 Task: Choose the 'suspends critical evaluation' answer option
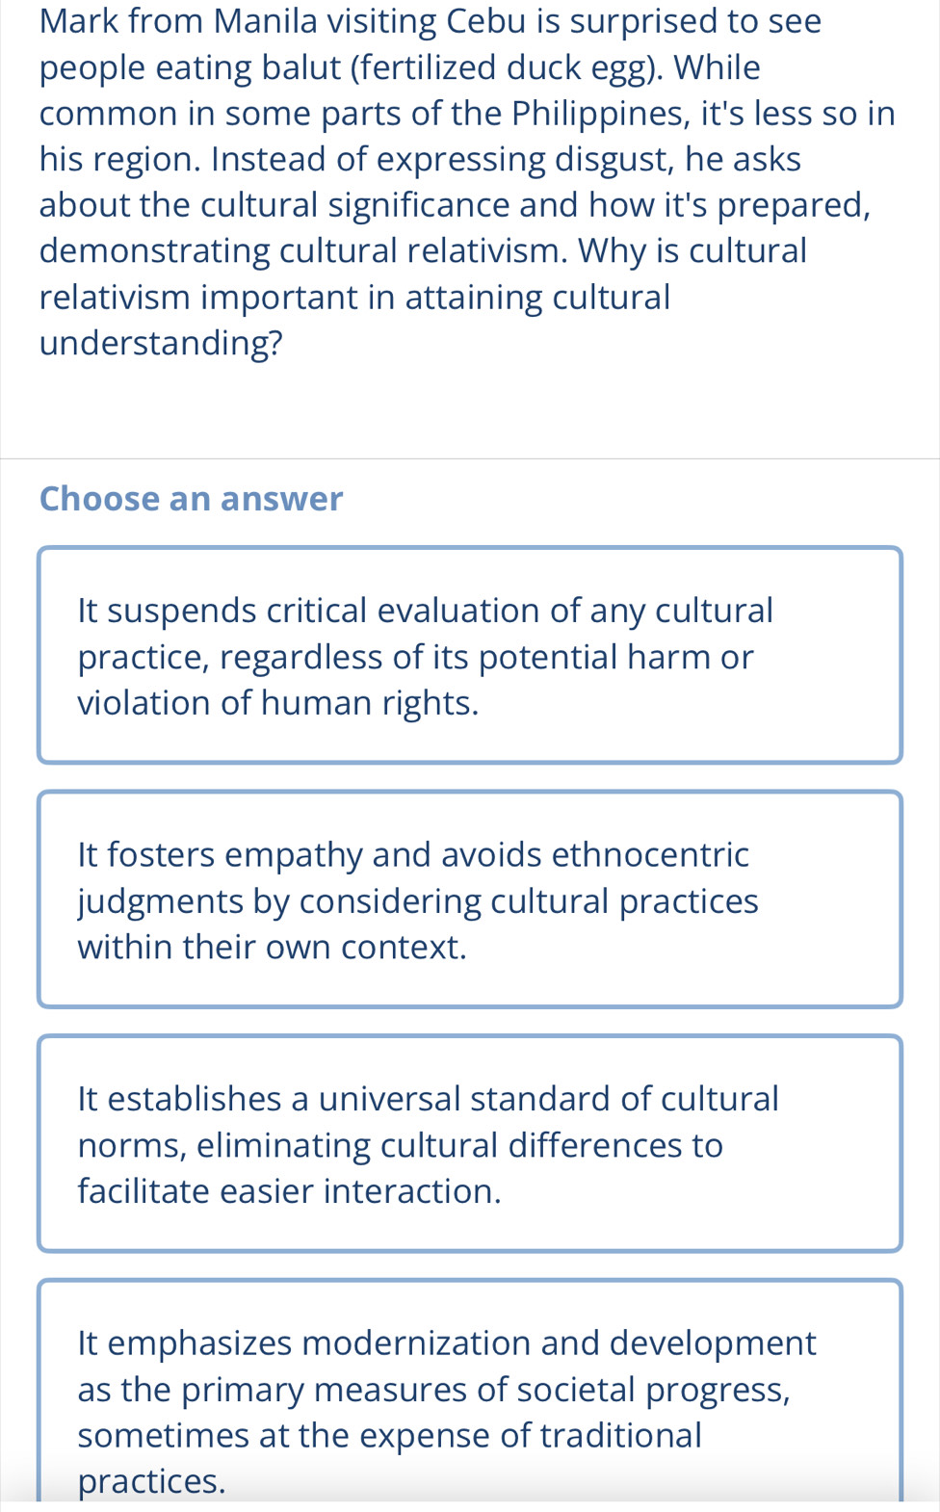[470, 655]
